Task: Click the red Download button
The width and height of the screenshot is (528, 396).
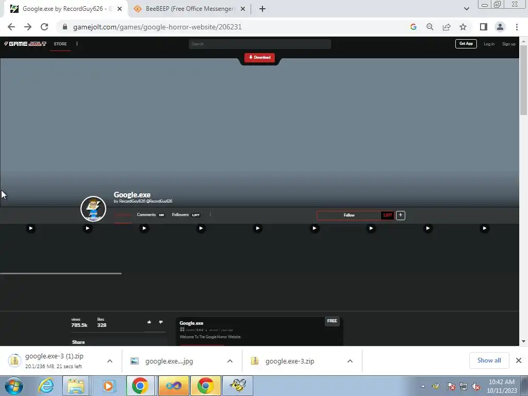Action: 260,57
